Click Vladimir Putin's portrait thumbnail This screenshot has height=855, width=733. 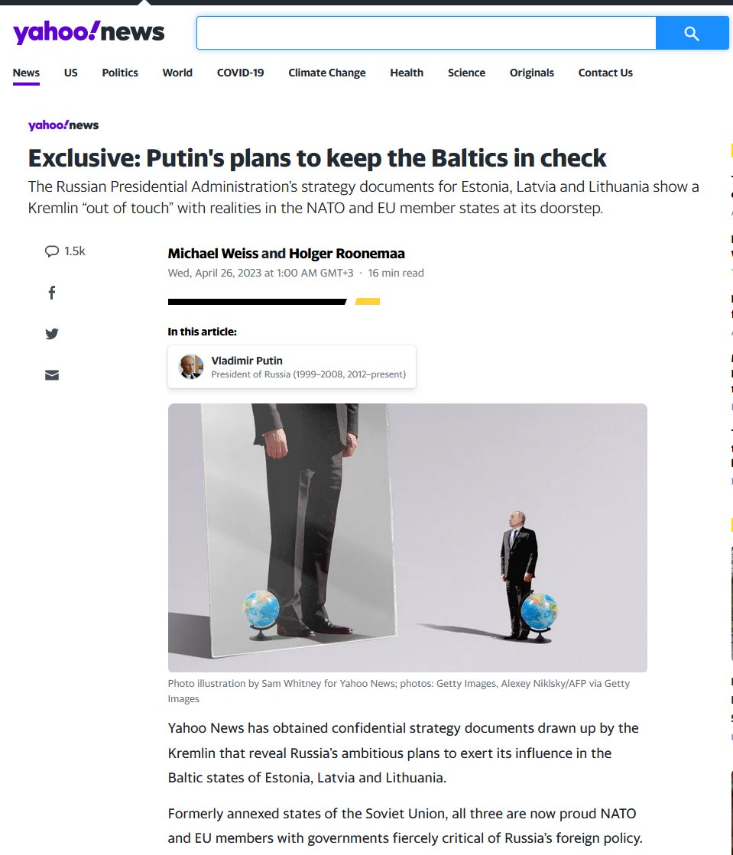191,367
